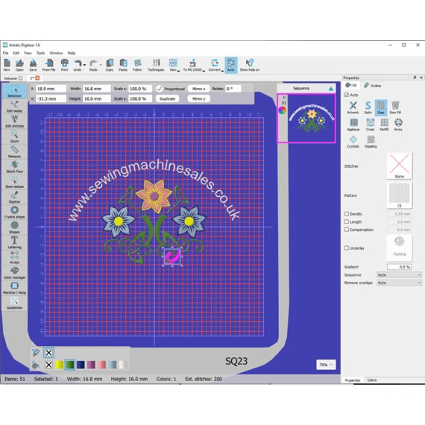
Task: Open the Techniques toolbar option
Action: coord(156,65)
